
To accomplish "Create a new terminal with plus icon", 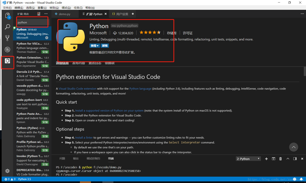I will pyautogui.click(x=266, y=159).
